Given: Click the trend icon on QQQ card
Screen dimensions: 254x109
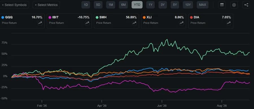Looking at the screenshot, I should click(x=40, y=23).
